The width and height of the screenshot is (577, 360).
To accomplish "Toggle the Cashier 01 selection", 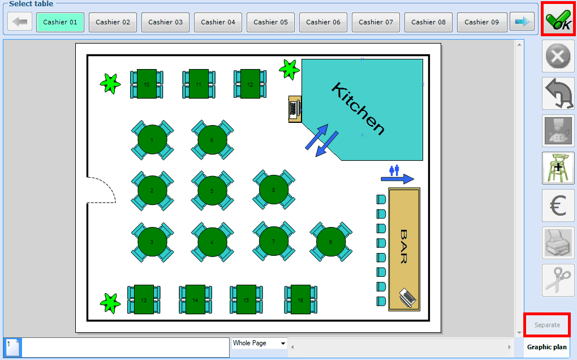I will 60,22.
